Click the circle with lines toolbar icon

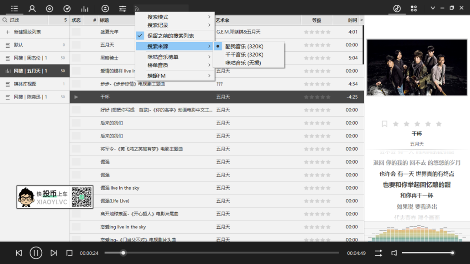click(105, 9)
